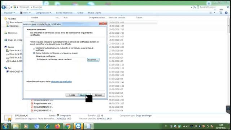
Task: Open Internet Explorer taskbar icon
Action: (47, 126)
